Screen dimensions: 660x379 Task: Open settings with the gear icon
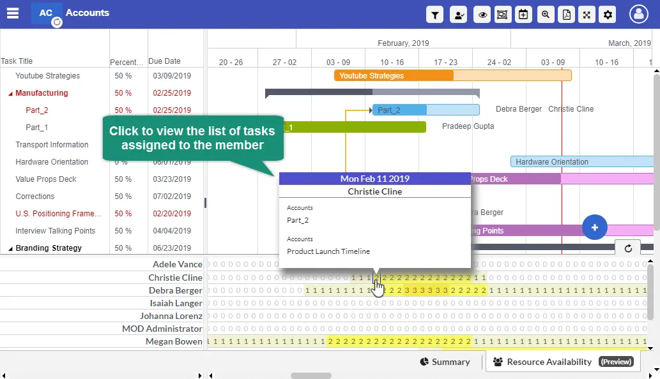(x=608, y=15)
